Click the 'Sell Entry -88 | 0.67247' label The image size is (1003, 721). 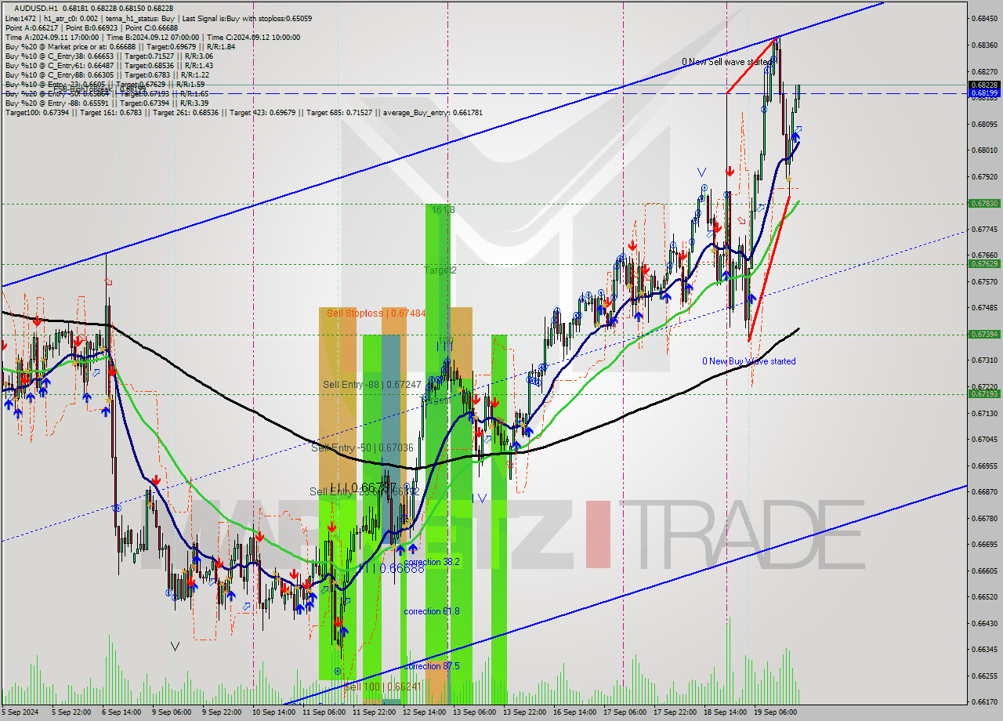[372, 385]
